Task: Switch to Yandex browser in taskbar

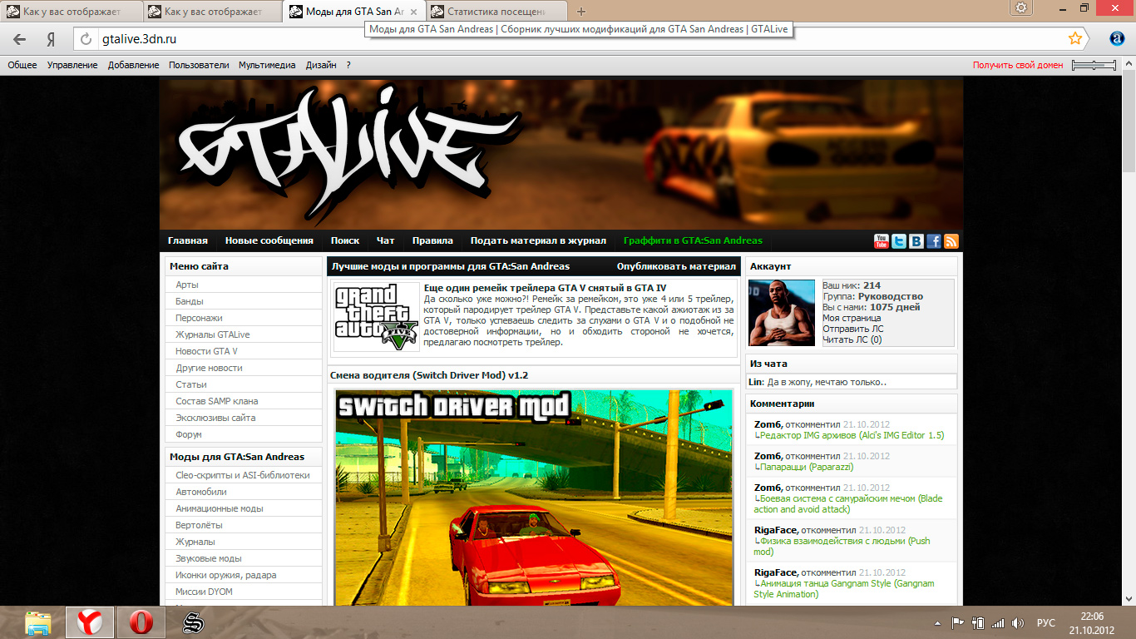Action: pos(90,622)
